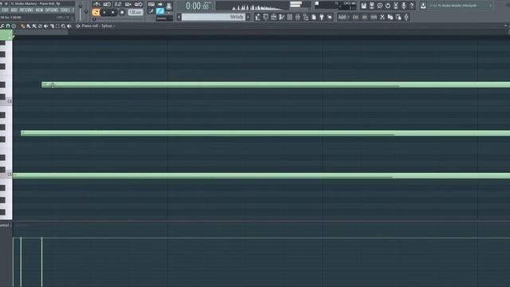Click the master pitch knob
This screenshot has width=510, height=287.
tap(86, 11)
